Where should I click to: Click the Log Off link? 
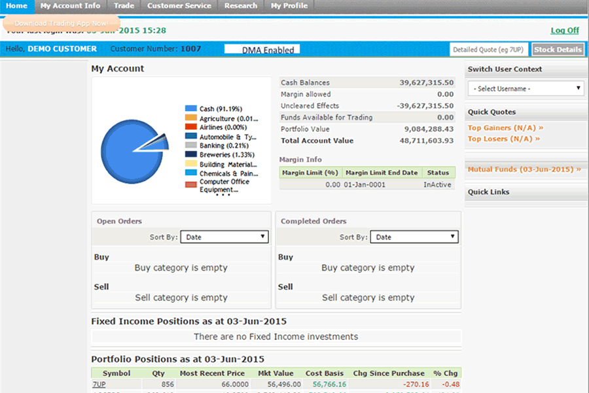pyautogui.click(x=564, y=30)
